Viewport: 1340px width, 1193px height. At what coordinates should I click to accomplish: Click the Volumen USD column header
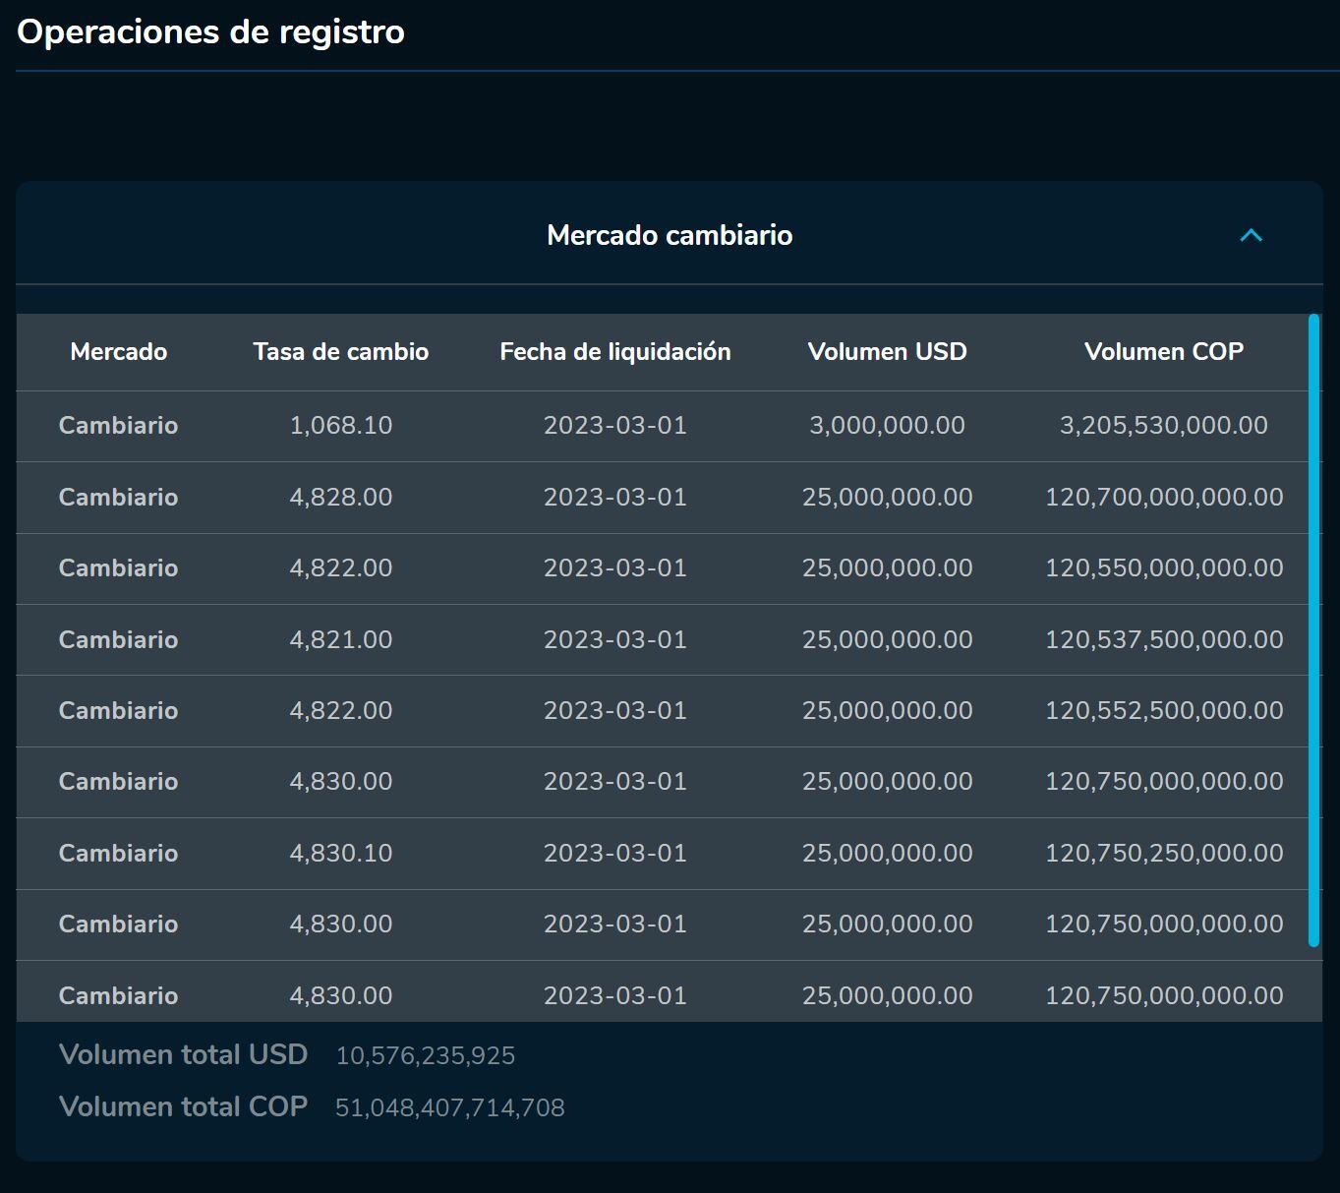click(x=887, y=352)
